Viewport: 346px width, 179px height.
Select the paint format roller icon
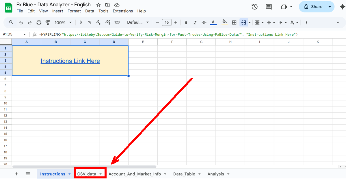(48, 22)
